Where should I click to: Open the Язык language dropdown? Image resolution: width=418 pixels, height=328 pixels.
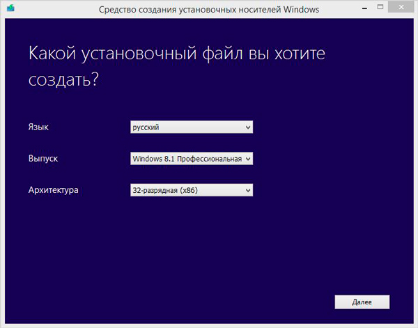click(x=192, y=127)
